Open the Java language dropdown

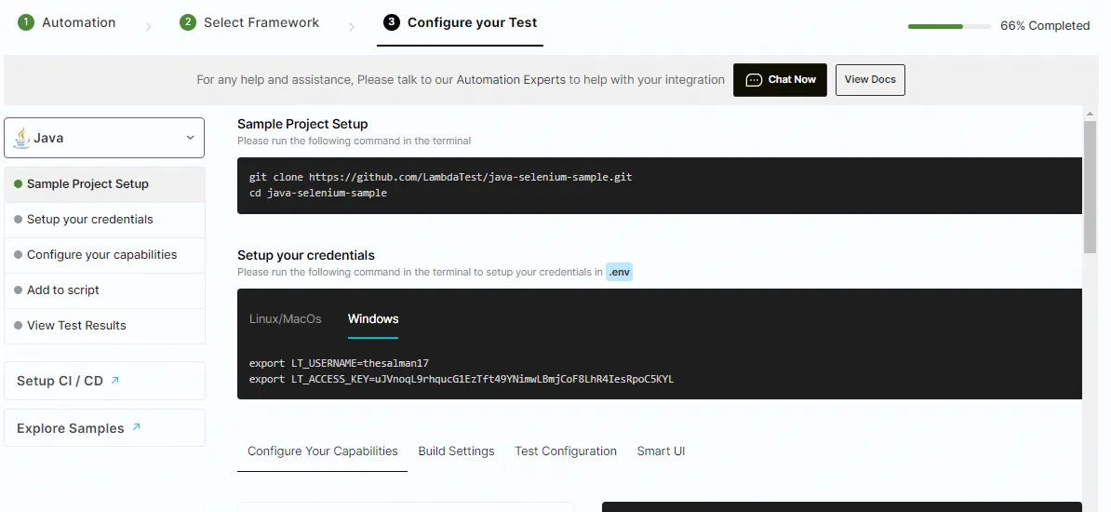(x=104, y=138)
